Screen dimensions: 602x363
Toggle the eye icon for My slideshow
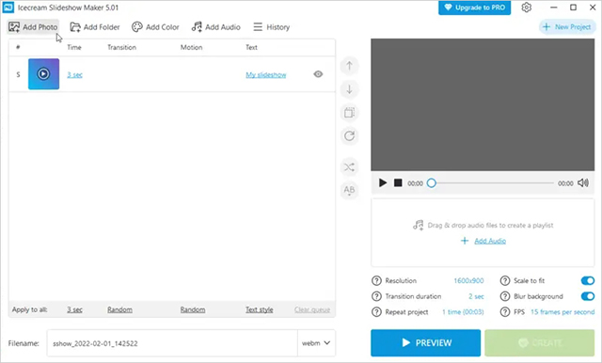click(x=318, y=74)
